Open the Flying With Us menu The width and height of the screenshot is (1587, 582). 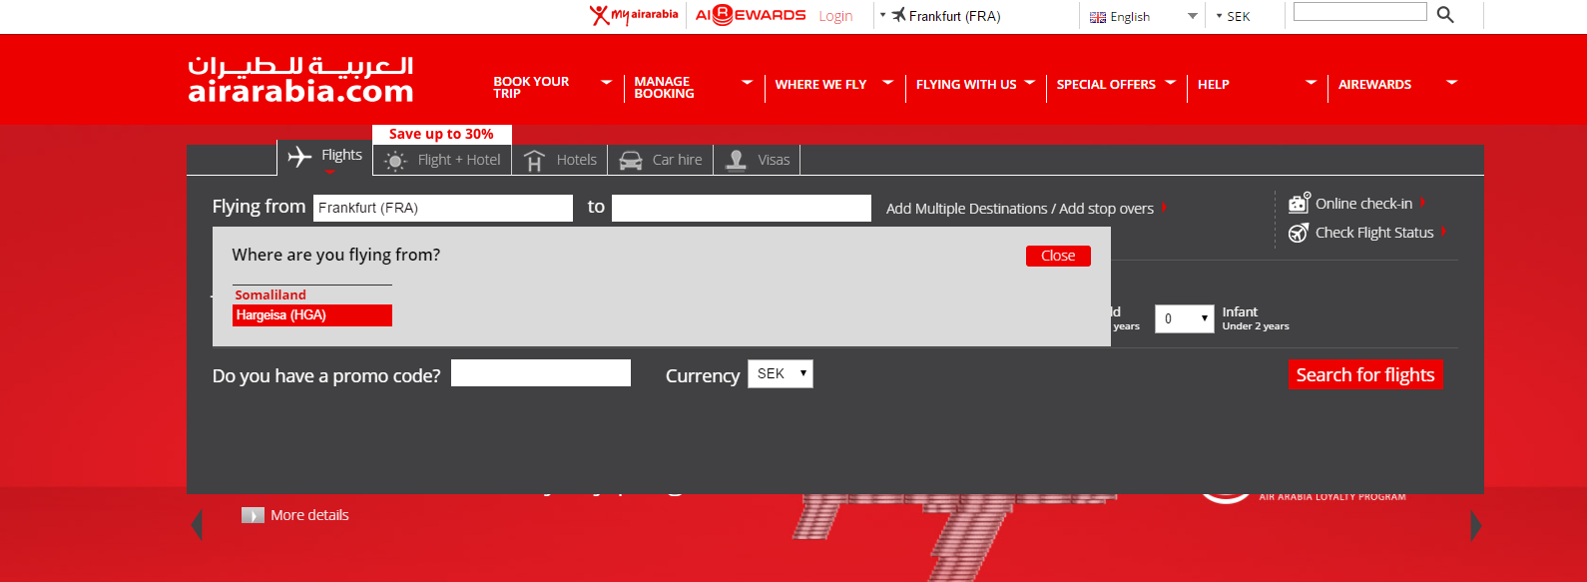pyautogui.click(x=975, y=85)
